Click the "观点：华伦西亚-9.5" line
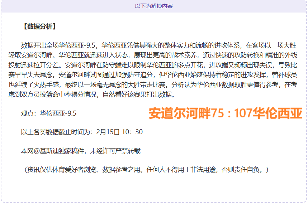 [48, 113]
